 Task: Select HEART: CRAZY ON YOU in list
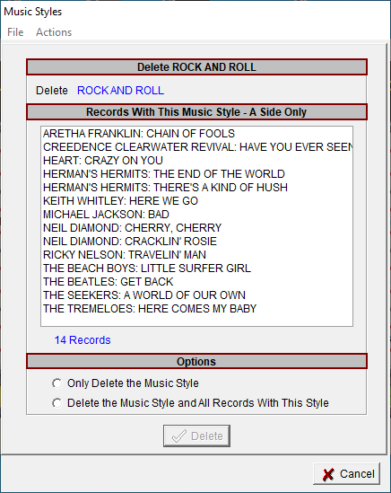tap(196, 161)
